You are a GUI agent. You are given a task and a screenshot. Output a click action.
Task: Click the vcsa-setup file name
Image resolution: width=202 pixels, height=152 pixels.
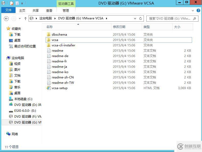59,88
